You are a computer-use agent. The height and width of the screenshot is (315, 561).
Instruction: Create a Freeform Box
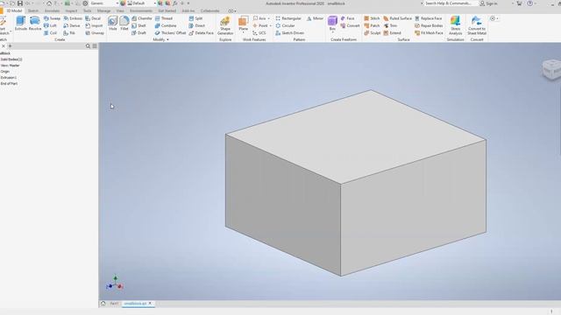click(332, 24)
